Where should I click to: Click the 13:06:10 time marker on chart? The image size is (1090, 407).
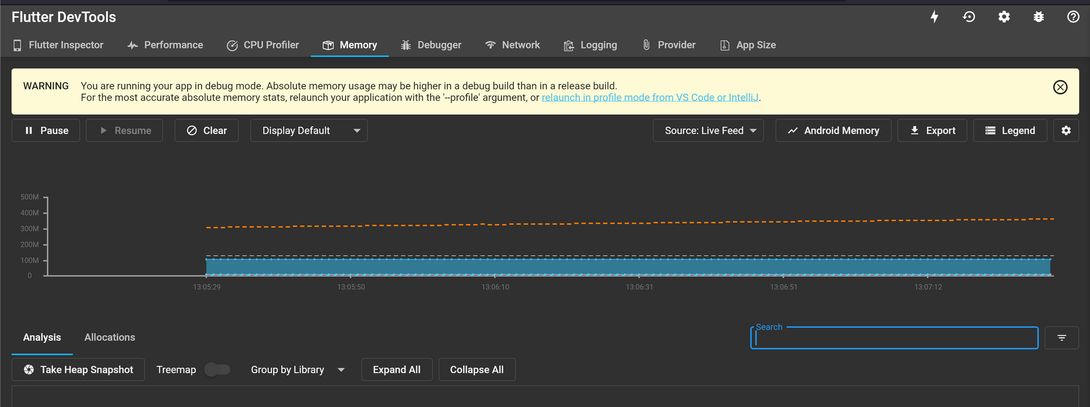(495, 287)
